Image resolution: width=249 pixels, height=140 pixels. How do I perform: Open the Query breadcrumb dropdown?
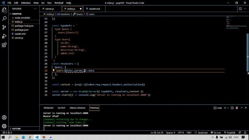point(78,14)
